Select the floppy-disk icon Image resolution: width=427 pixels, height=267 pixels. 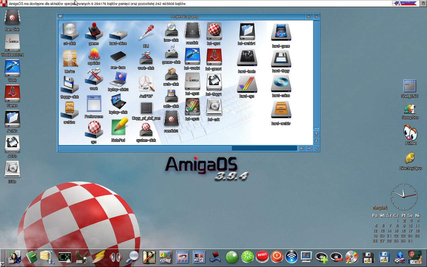click(69, 85)
